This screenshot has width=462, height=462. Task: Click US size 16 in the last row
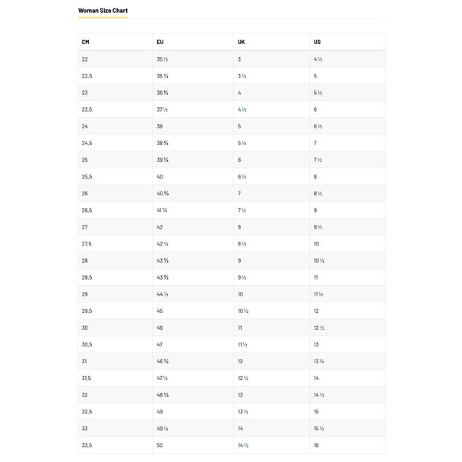click(316, 445)
